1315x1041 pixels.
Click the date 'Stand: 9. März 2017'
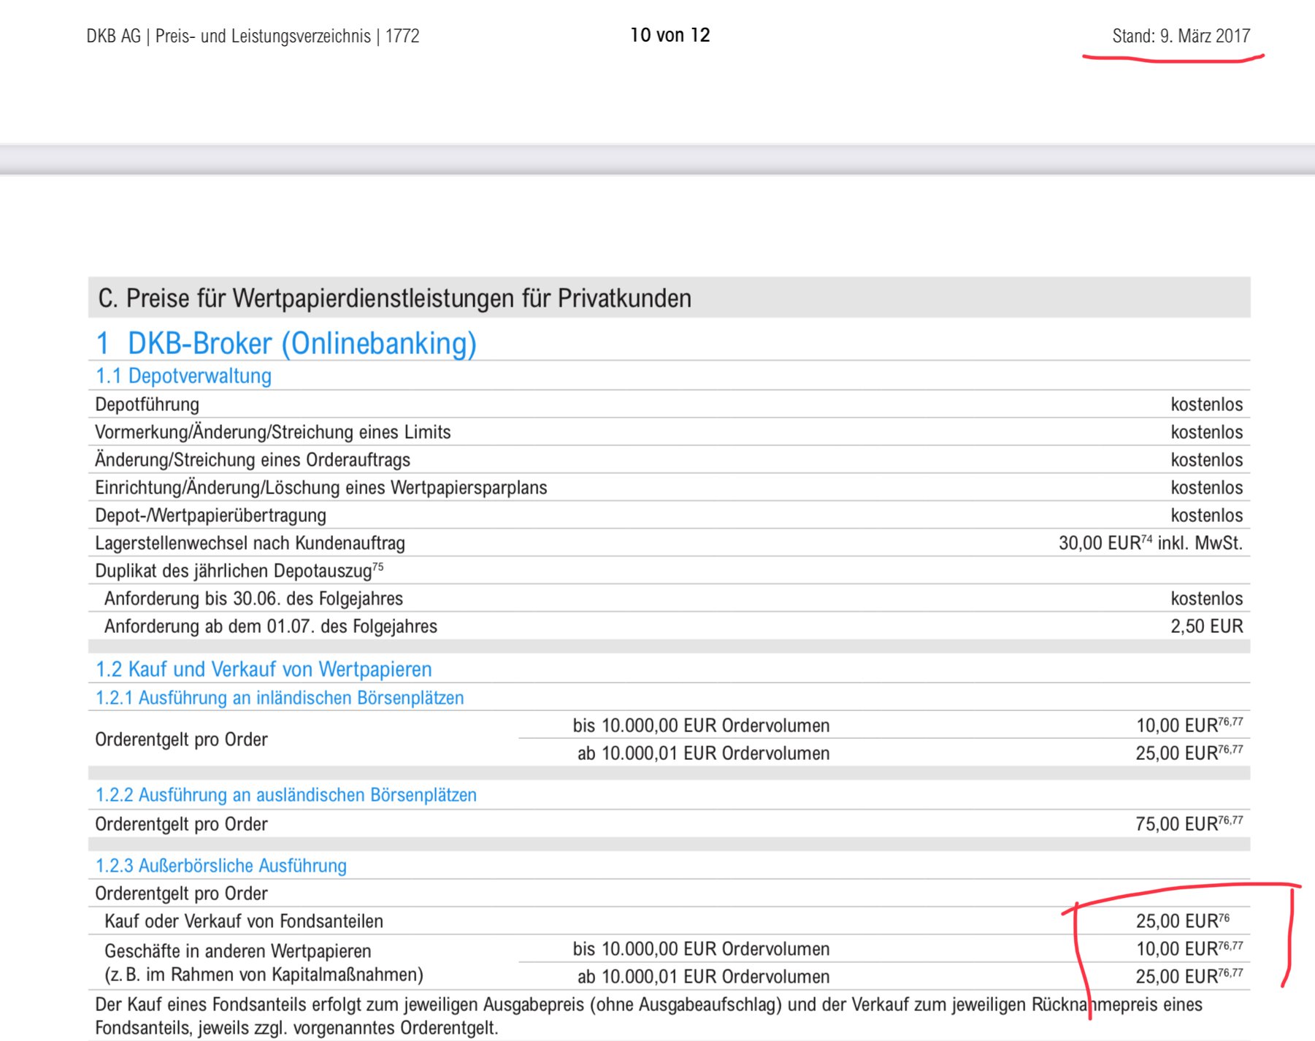pyautogui.click(x=1181, y=36)
